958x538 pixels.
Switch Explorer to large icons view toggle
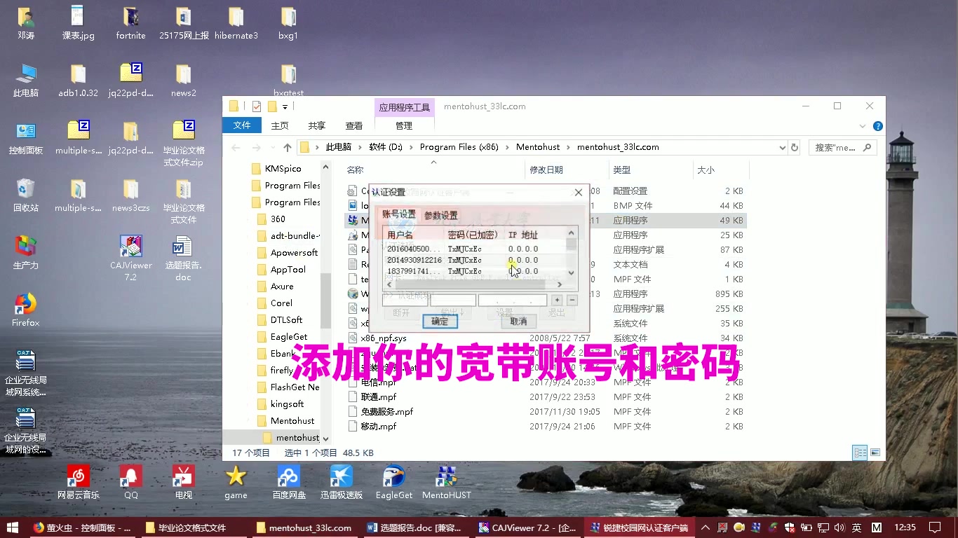point(875,453)
